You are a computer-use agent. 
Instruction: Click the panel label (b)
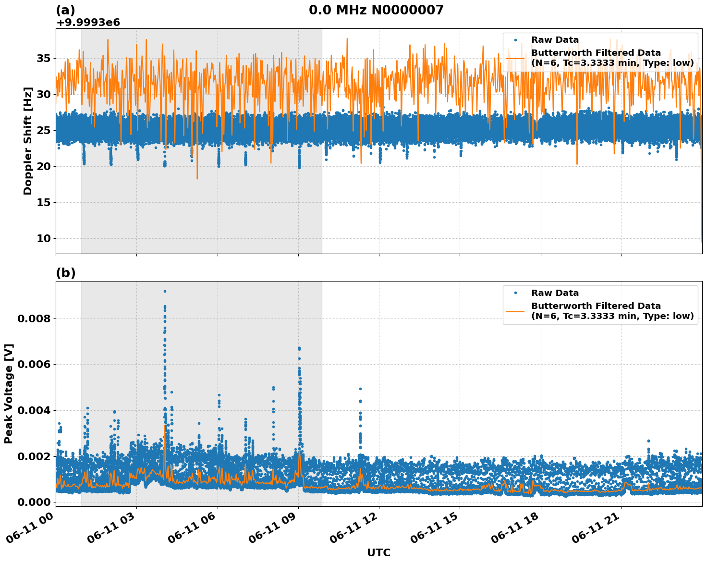(x=66, y=273)
